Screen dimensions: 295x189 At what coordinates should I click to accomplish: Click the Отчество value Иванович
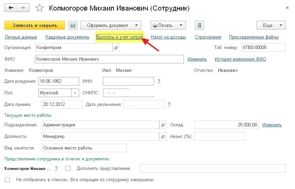[x=228, y=70]
